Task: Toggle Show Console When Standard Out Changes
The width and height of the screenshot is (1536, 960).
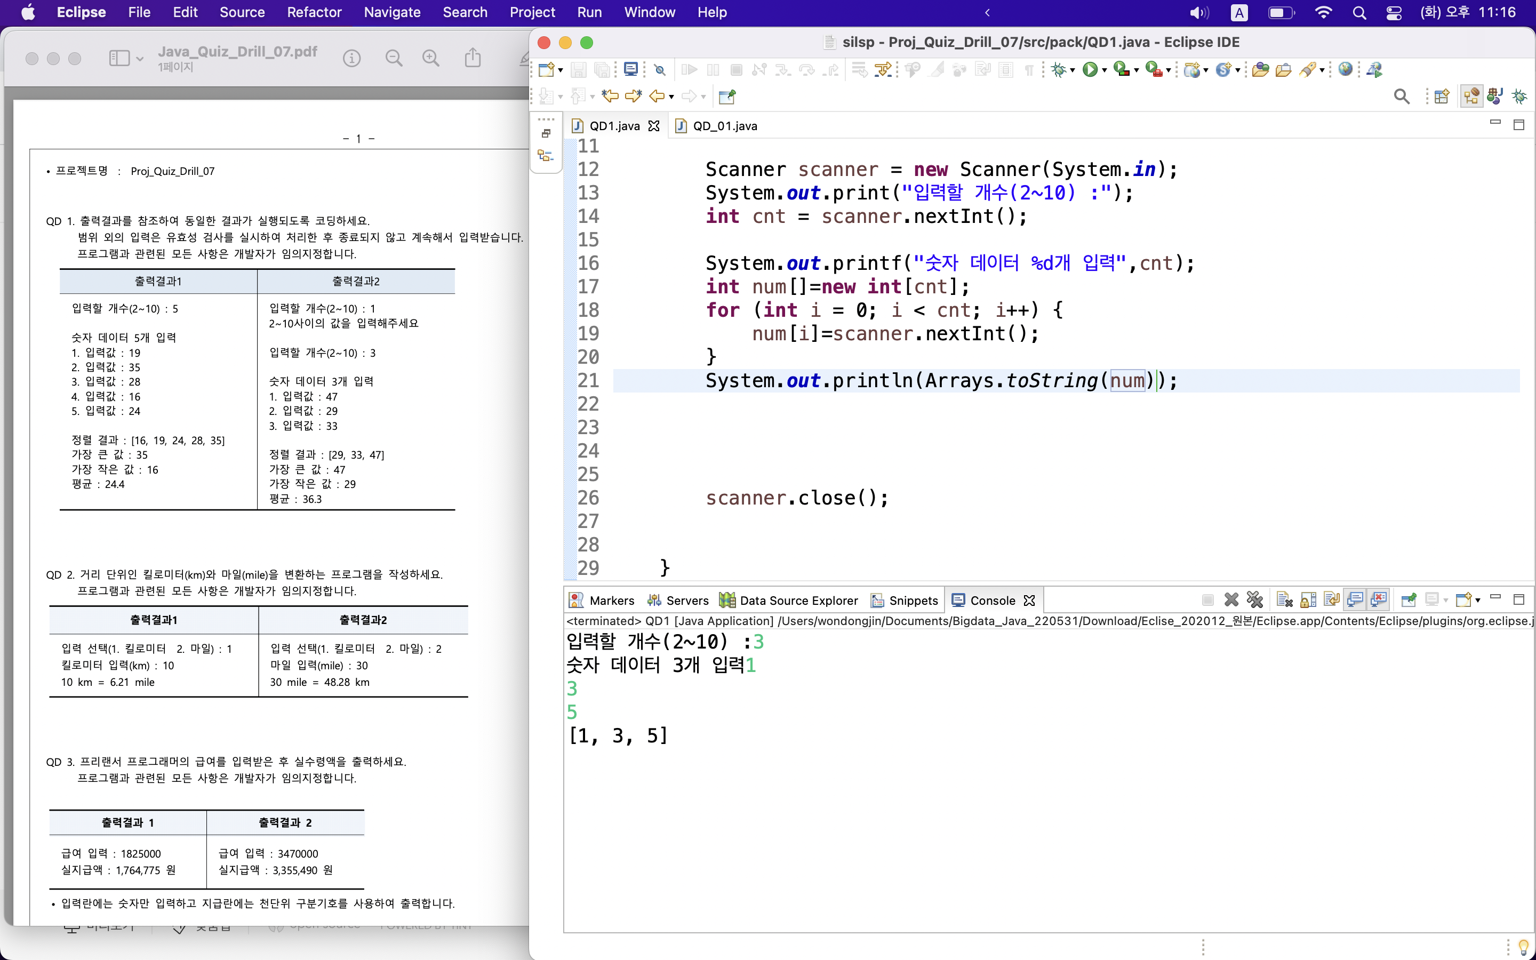Action: [x=1355, y=600]
